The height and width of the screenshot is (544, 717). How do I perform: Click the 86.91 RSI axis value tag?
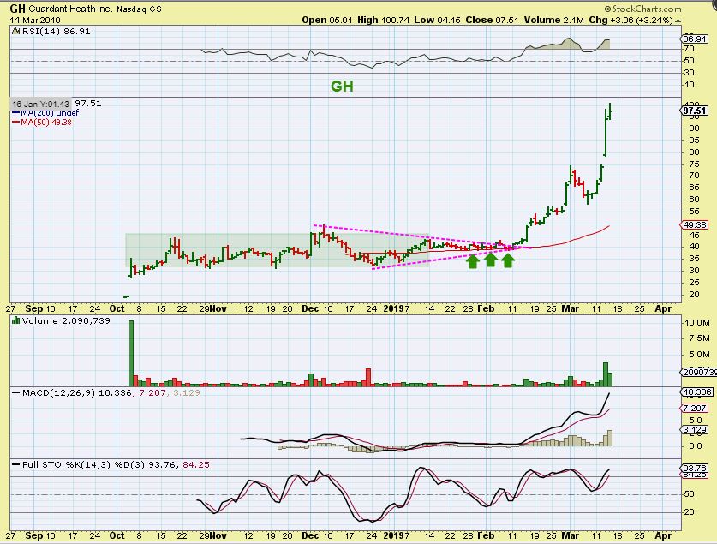694,39
